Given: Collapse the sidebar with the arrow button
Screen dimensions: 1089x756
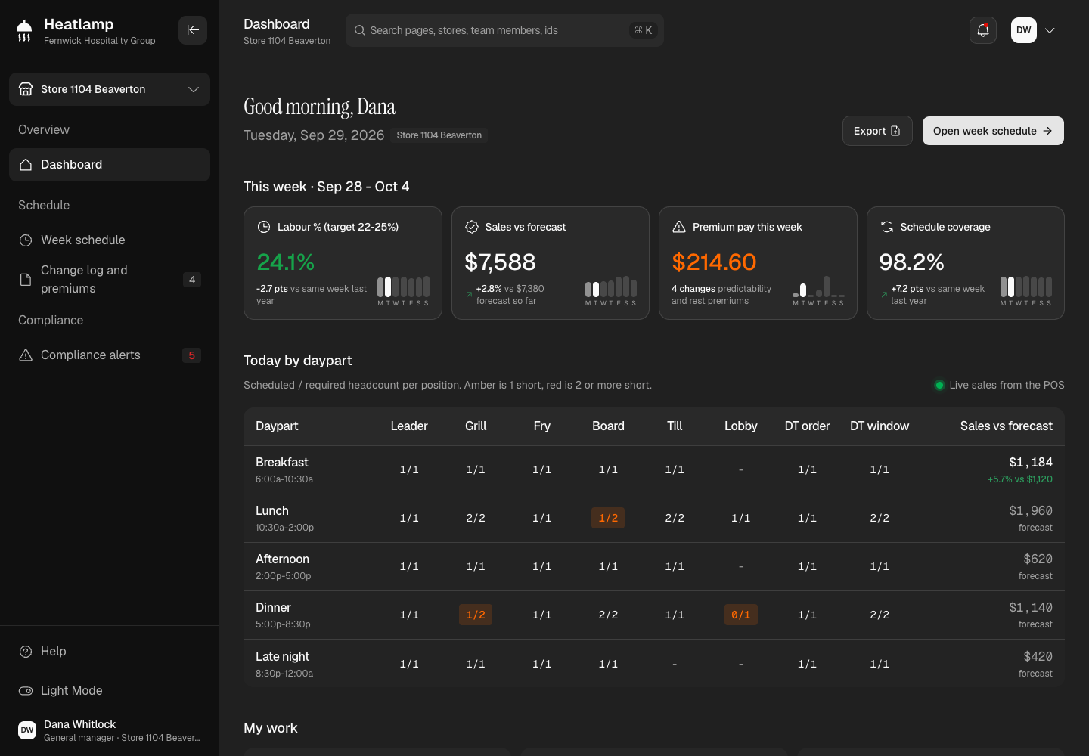Looking at the screenshot, I should (x=193, y=30).
